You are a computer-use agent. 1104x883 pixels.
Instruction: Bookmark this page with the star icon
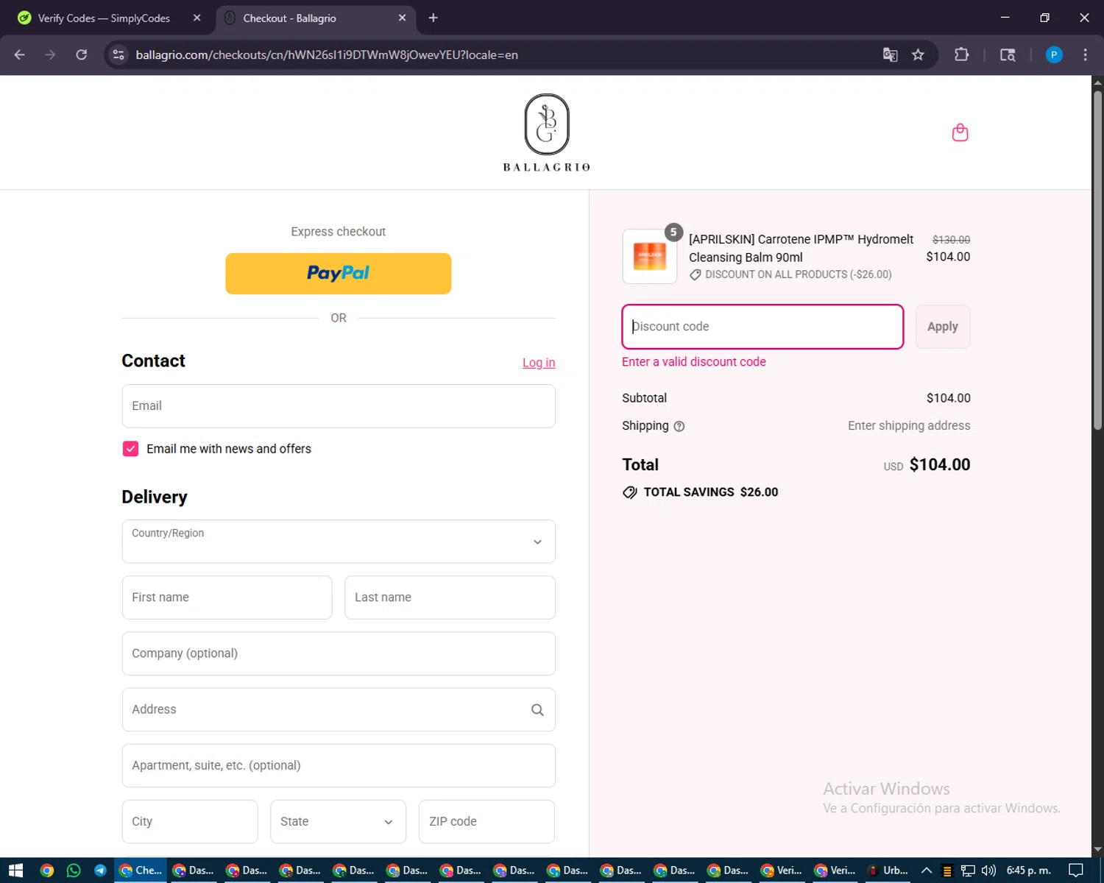[918, 54]
